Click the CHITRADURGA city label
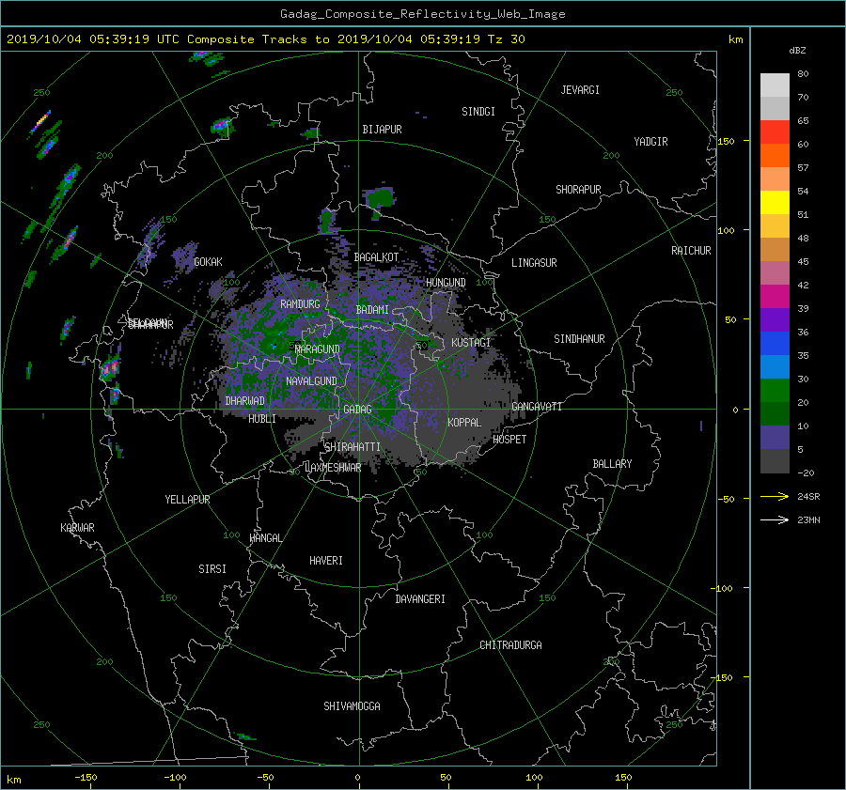The height and width of the screenshot is (790, 846). [510, 645]
